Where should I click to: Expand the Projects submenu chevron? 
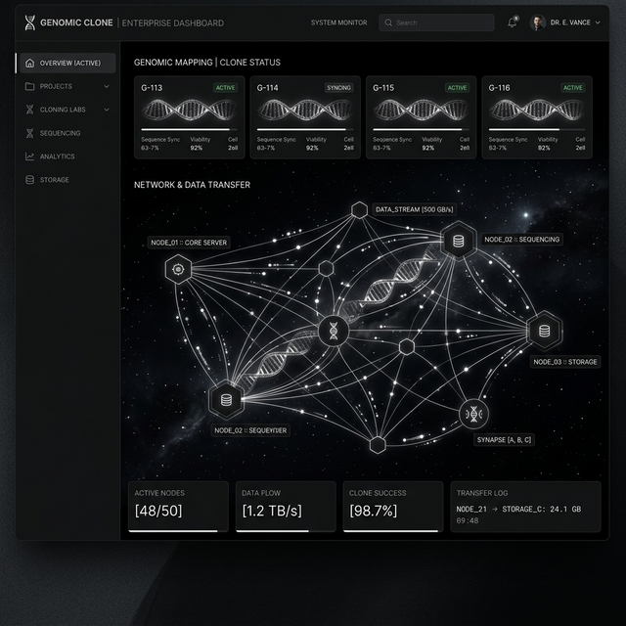[107, 86]
